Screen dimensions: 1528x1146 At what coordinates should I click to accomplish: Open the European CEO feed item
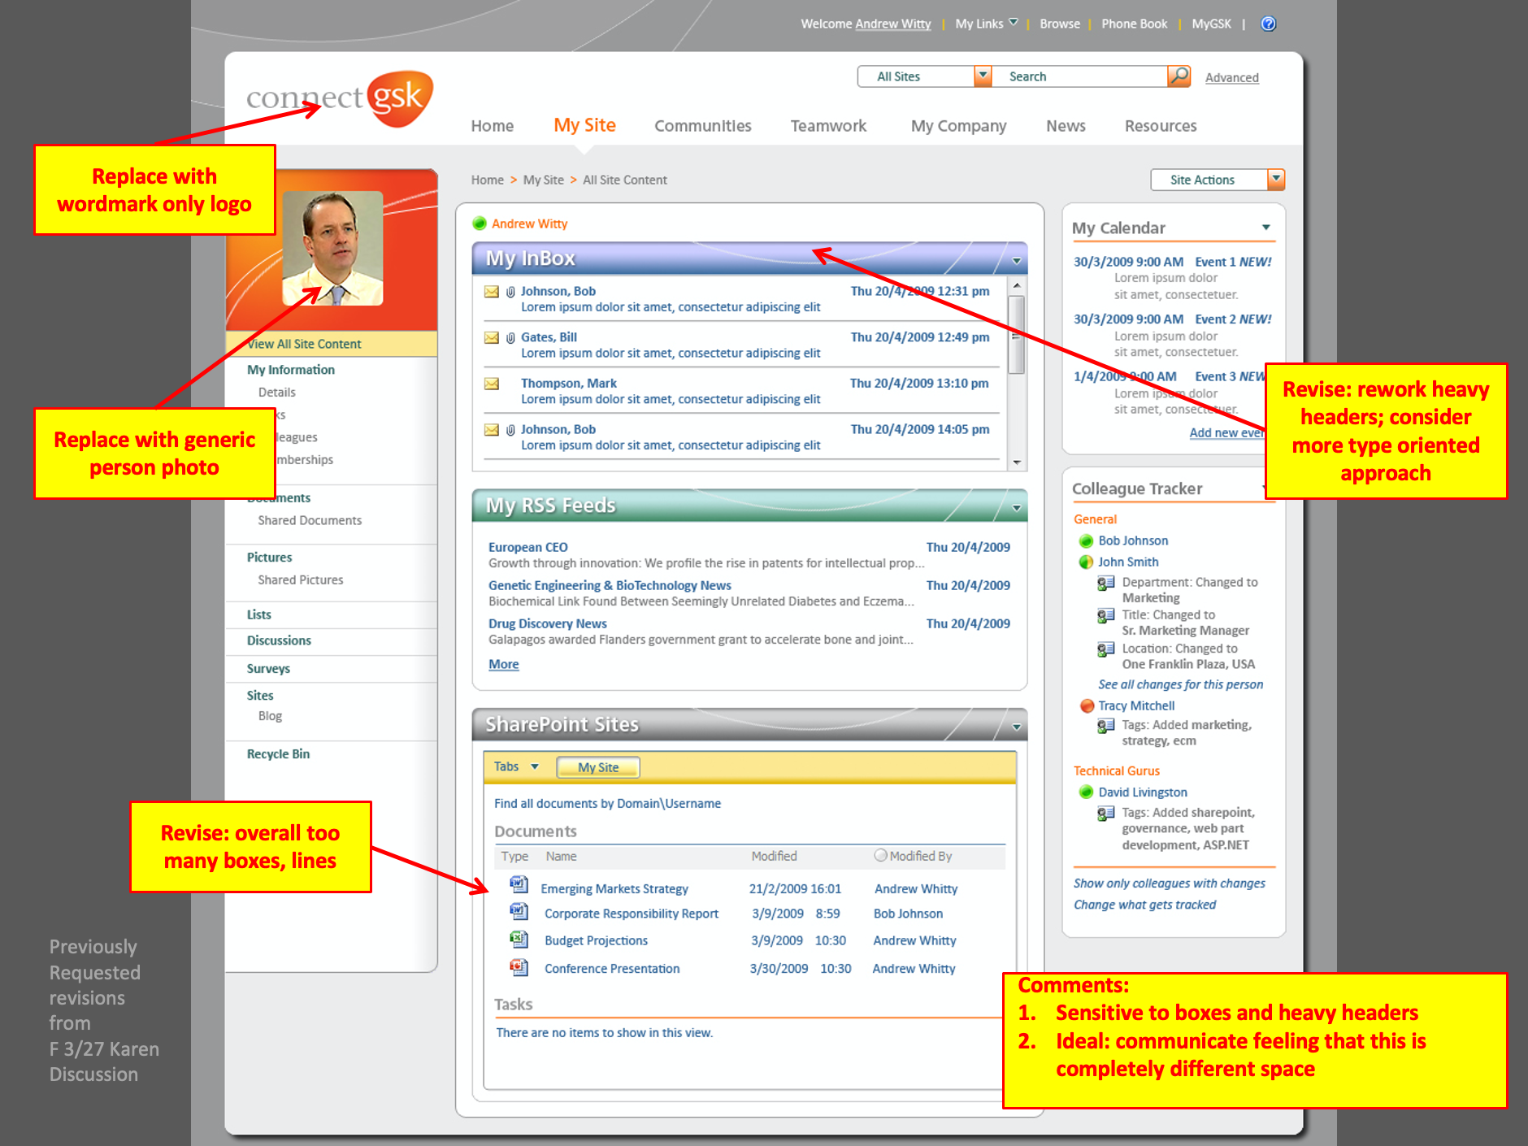527,547
